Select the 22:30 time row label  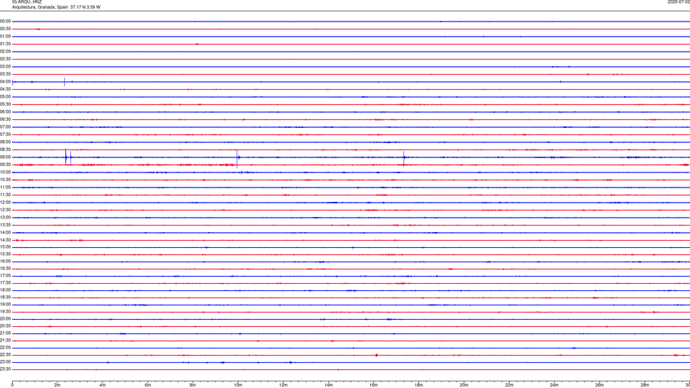(x=5, y=355)
